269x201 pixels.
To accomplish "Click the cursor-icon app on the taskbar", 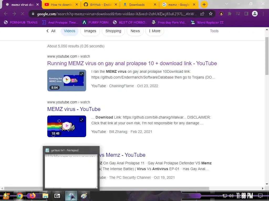I will point(71,196).
